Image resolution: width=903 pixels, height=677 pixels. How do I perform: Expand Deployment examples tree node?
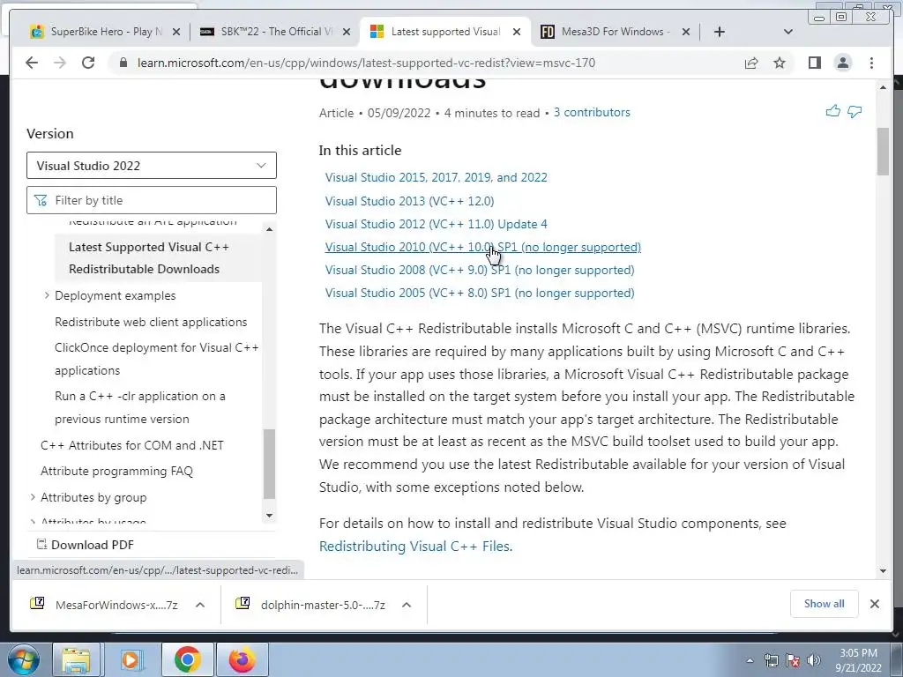coord(48,295)
